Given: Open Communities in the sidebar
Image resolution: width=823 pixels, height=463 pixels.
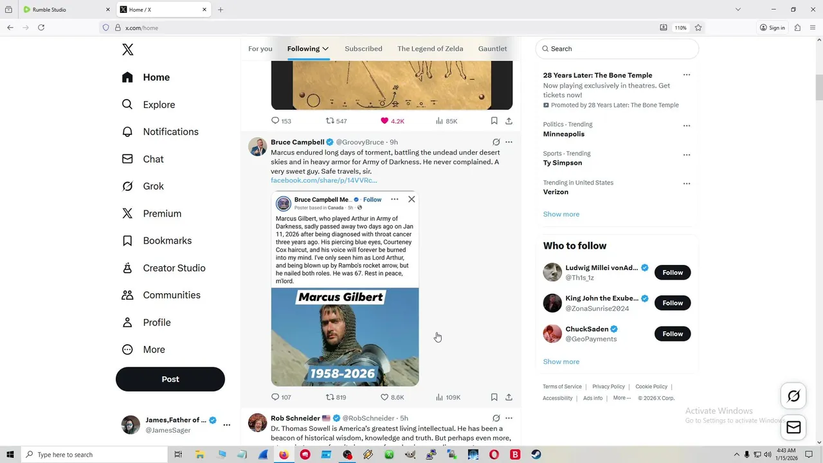Looking at the screenshot, I should [161, 295].
